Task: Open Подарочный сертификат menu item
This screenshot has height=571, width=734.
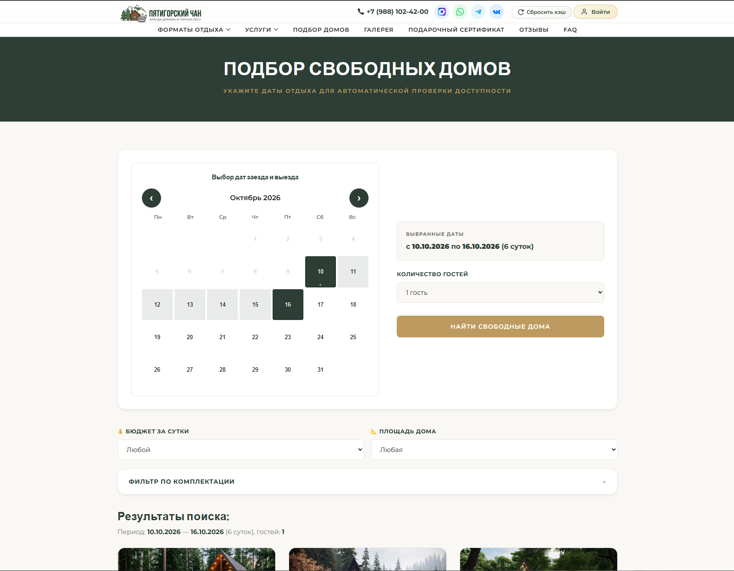Action: coord(456,30)
